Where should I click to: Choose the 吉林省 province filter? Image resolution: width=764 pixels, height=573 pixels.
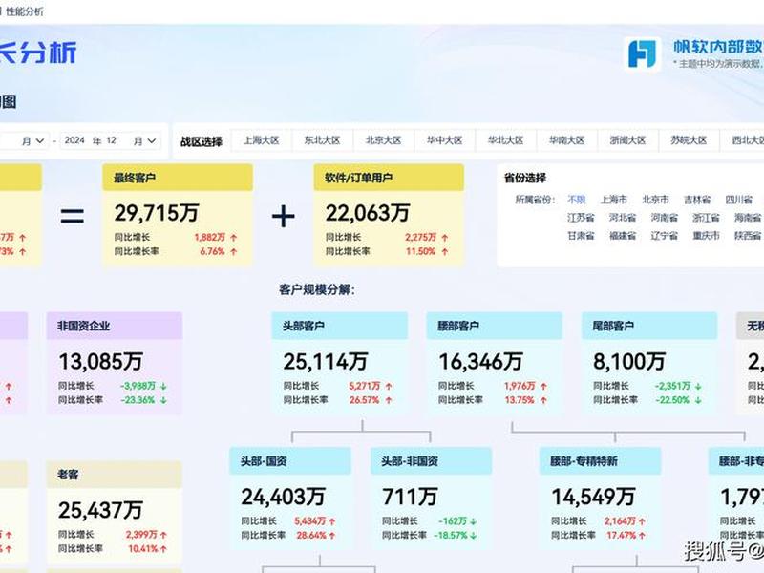[697, 200]
